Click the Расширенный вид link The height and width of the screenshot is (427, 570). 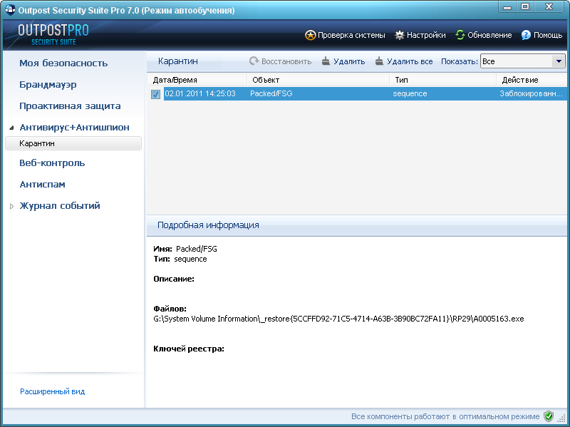coord(52,392)
